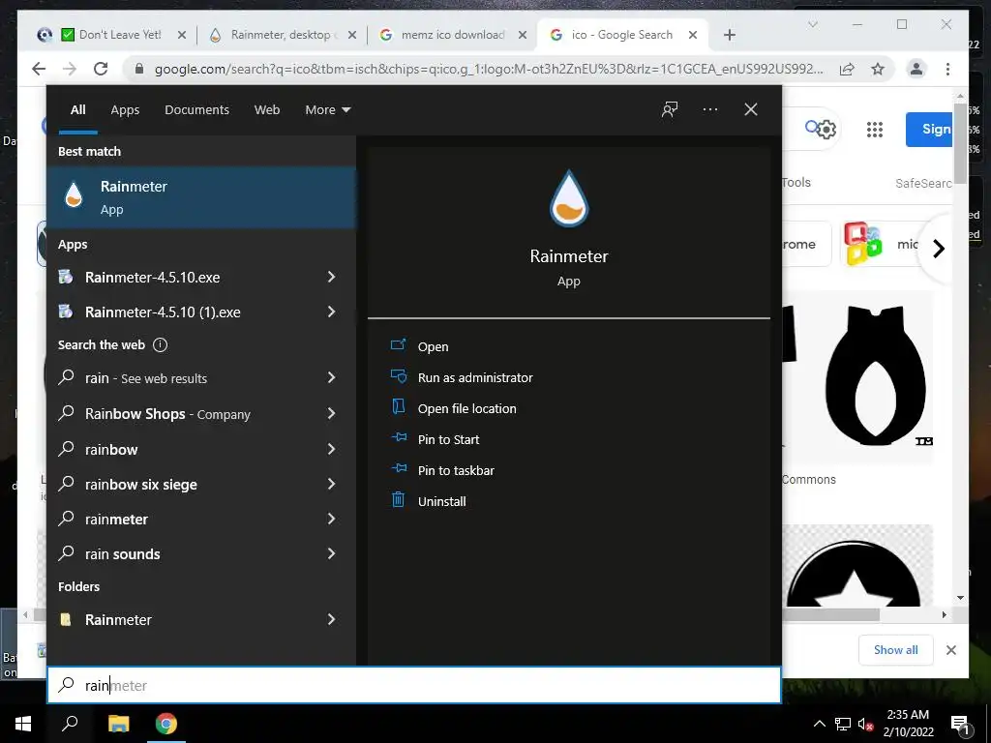
Task: Click the Uninstall trash icon
Action: [398, 500]
